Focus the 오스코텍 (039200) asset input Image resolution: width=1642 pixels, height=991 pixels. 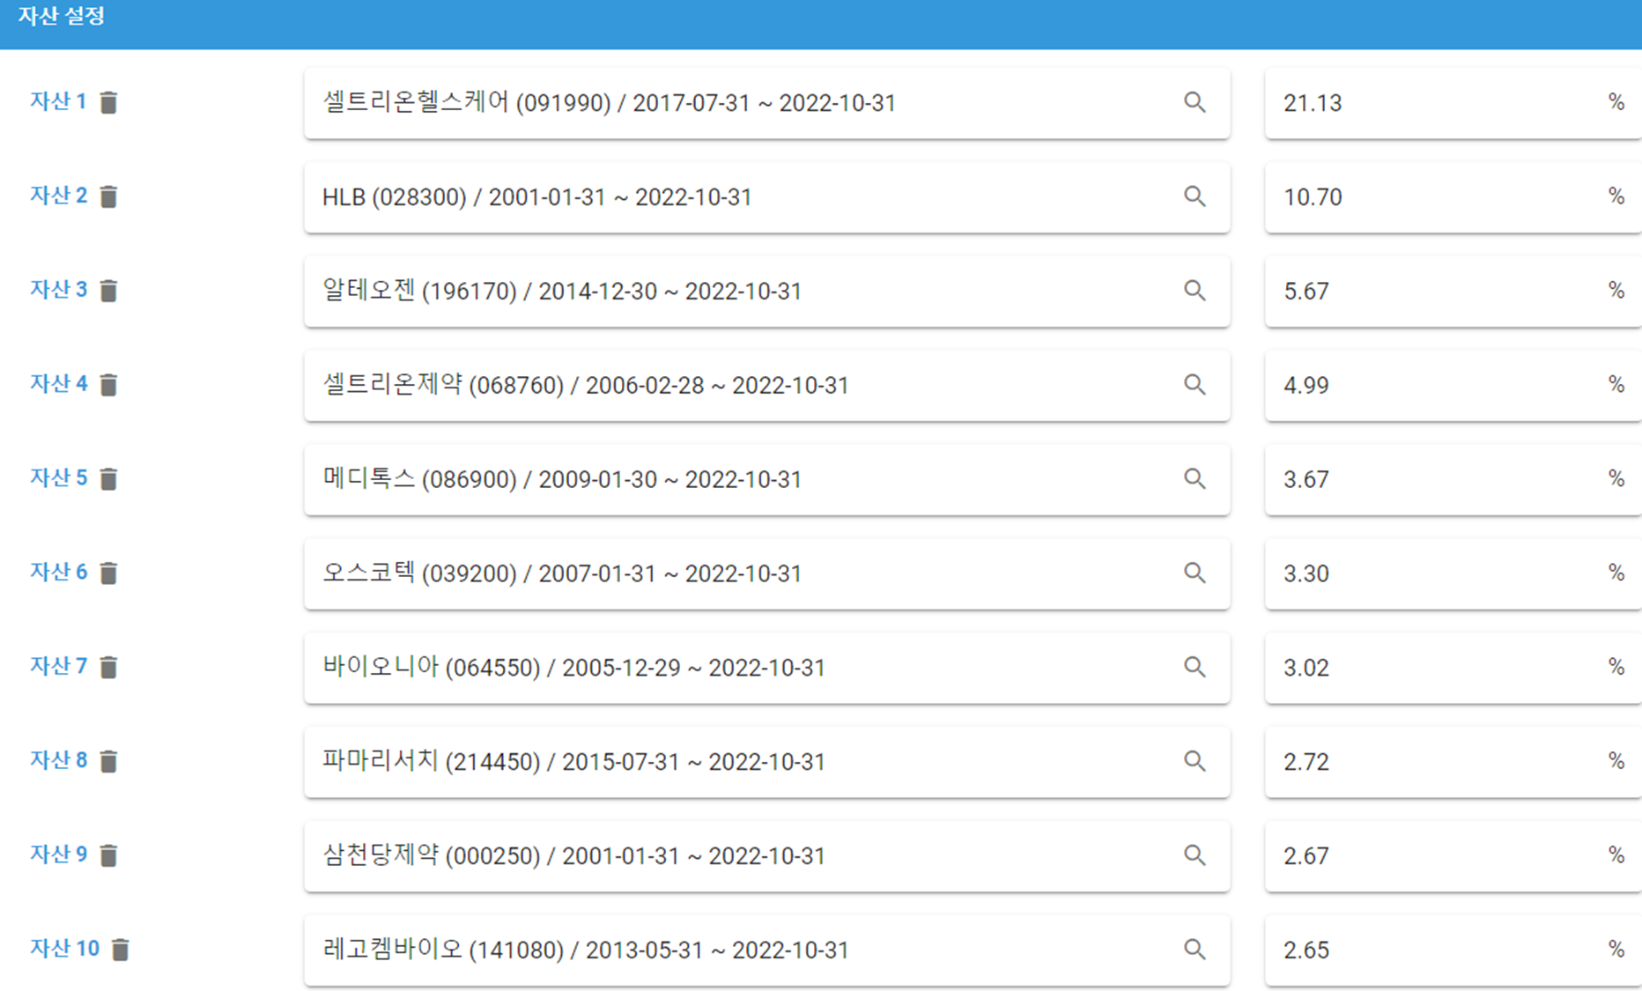coord(766,574)
